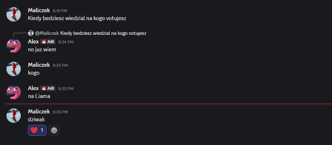
Task: Click the message text "no juz wiem"
Action: click(42, 50)
